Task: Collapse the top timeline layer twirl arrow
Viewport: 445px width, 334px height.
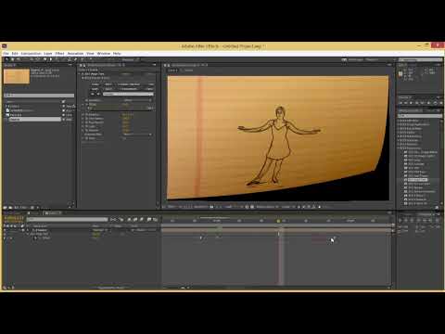Action: [28, 230]
